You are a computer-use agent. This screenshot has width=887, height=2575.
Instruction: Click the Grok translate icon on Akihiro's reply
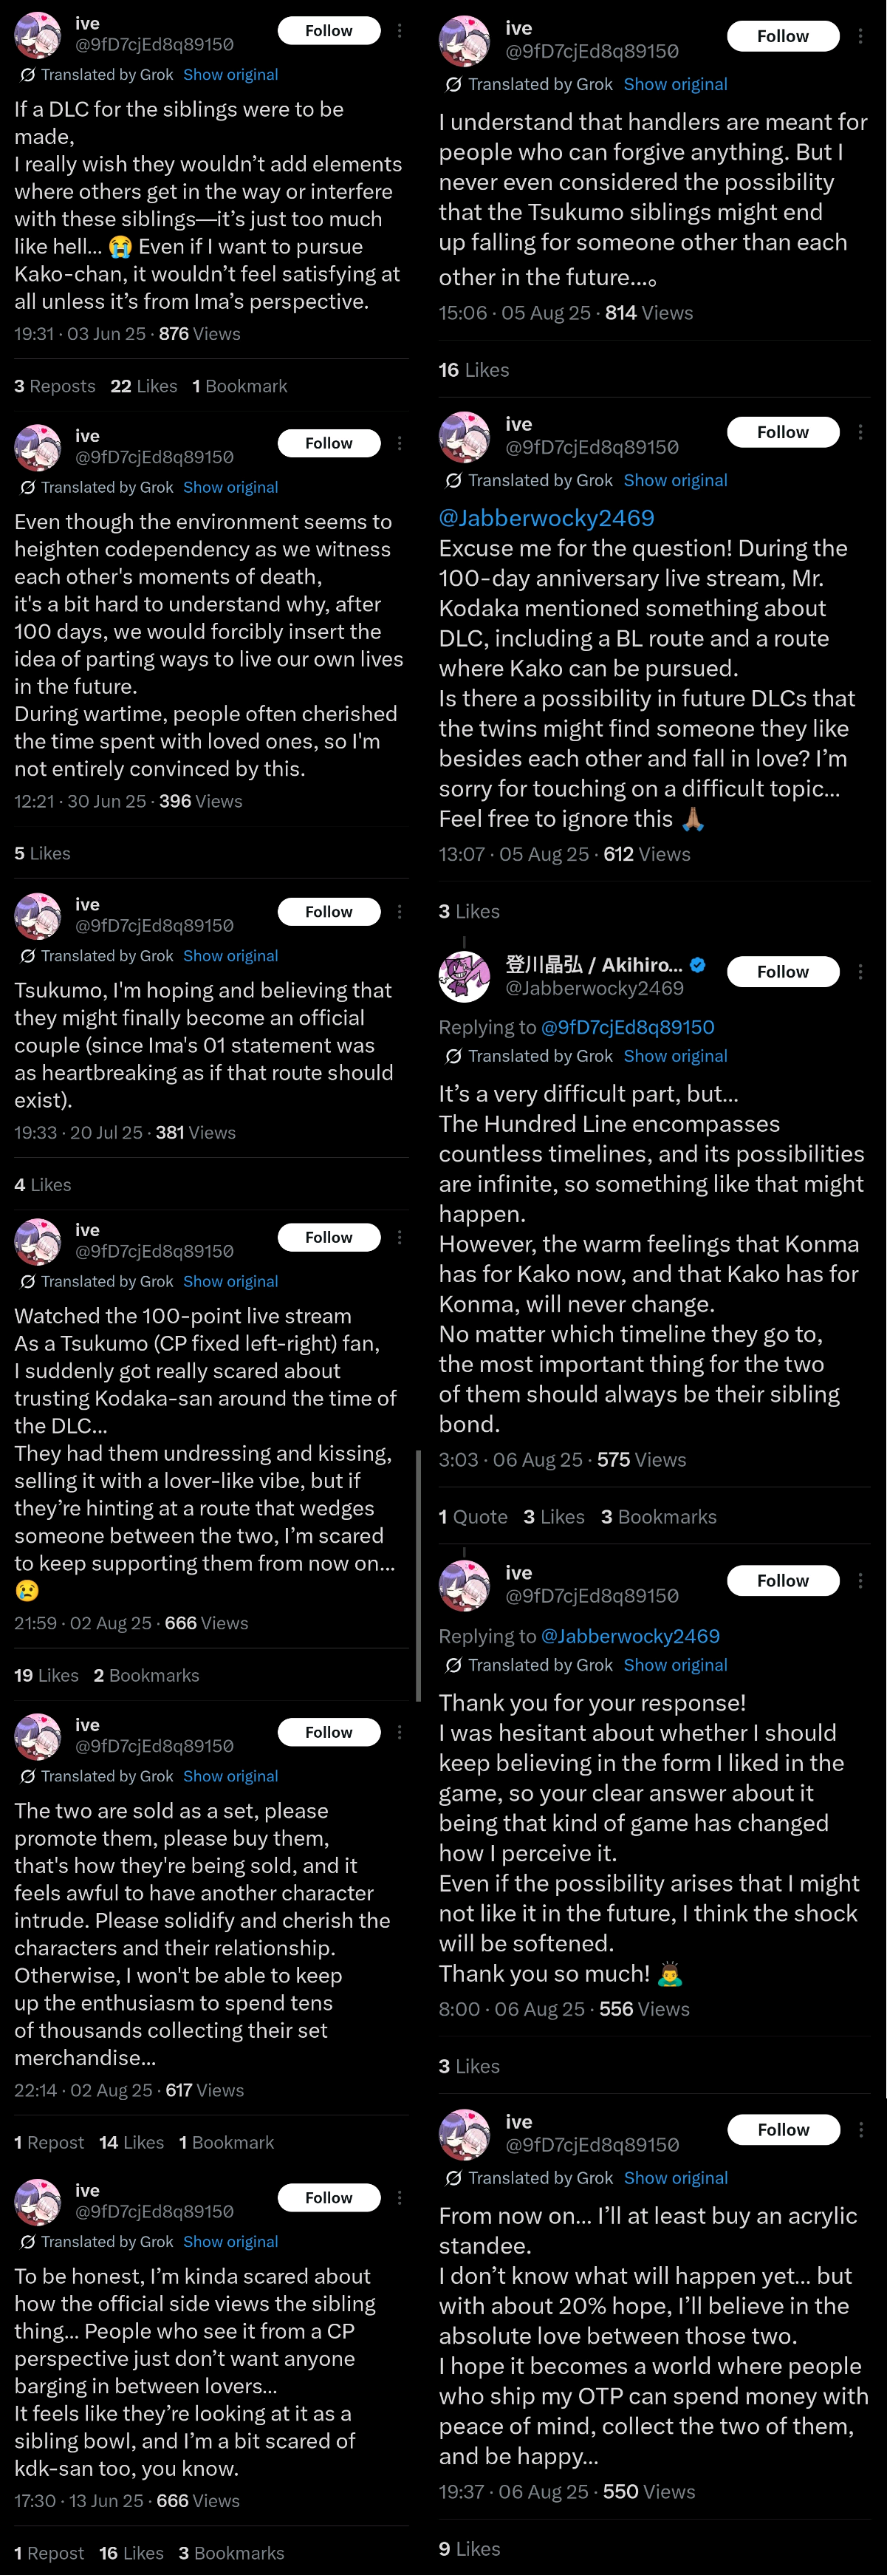pos(453,1056)
